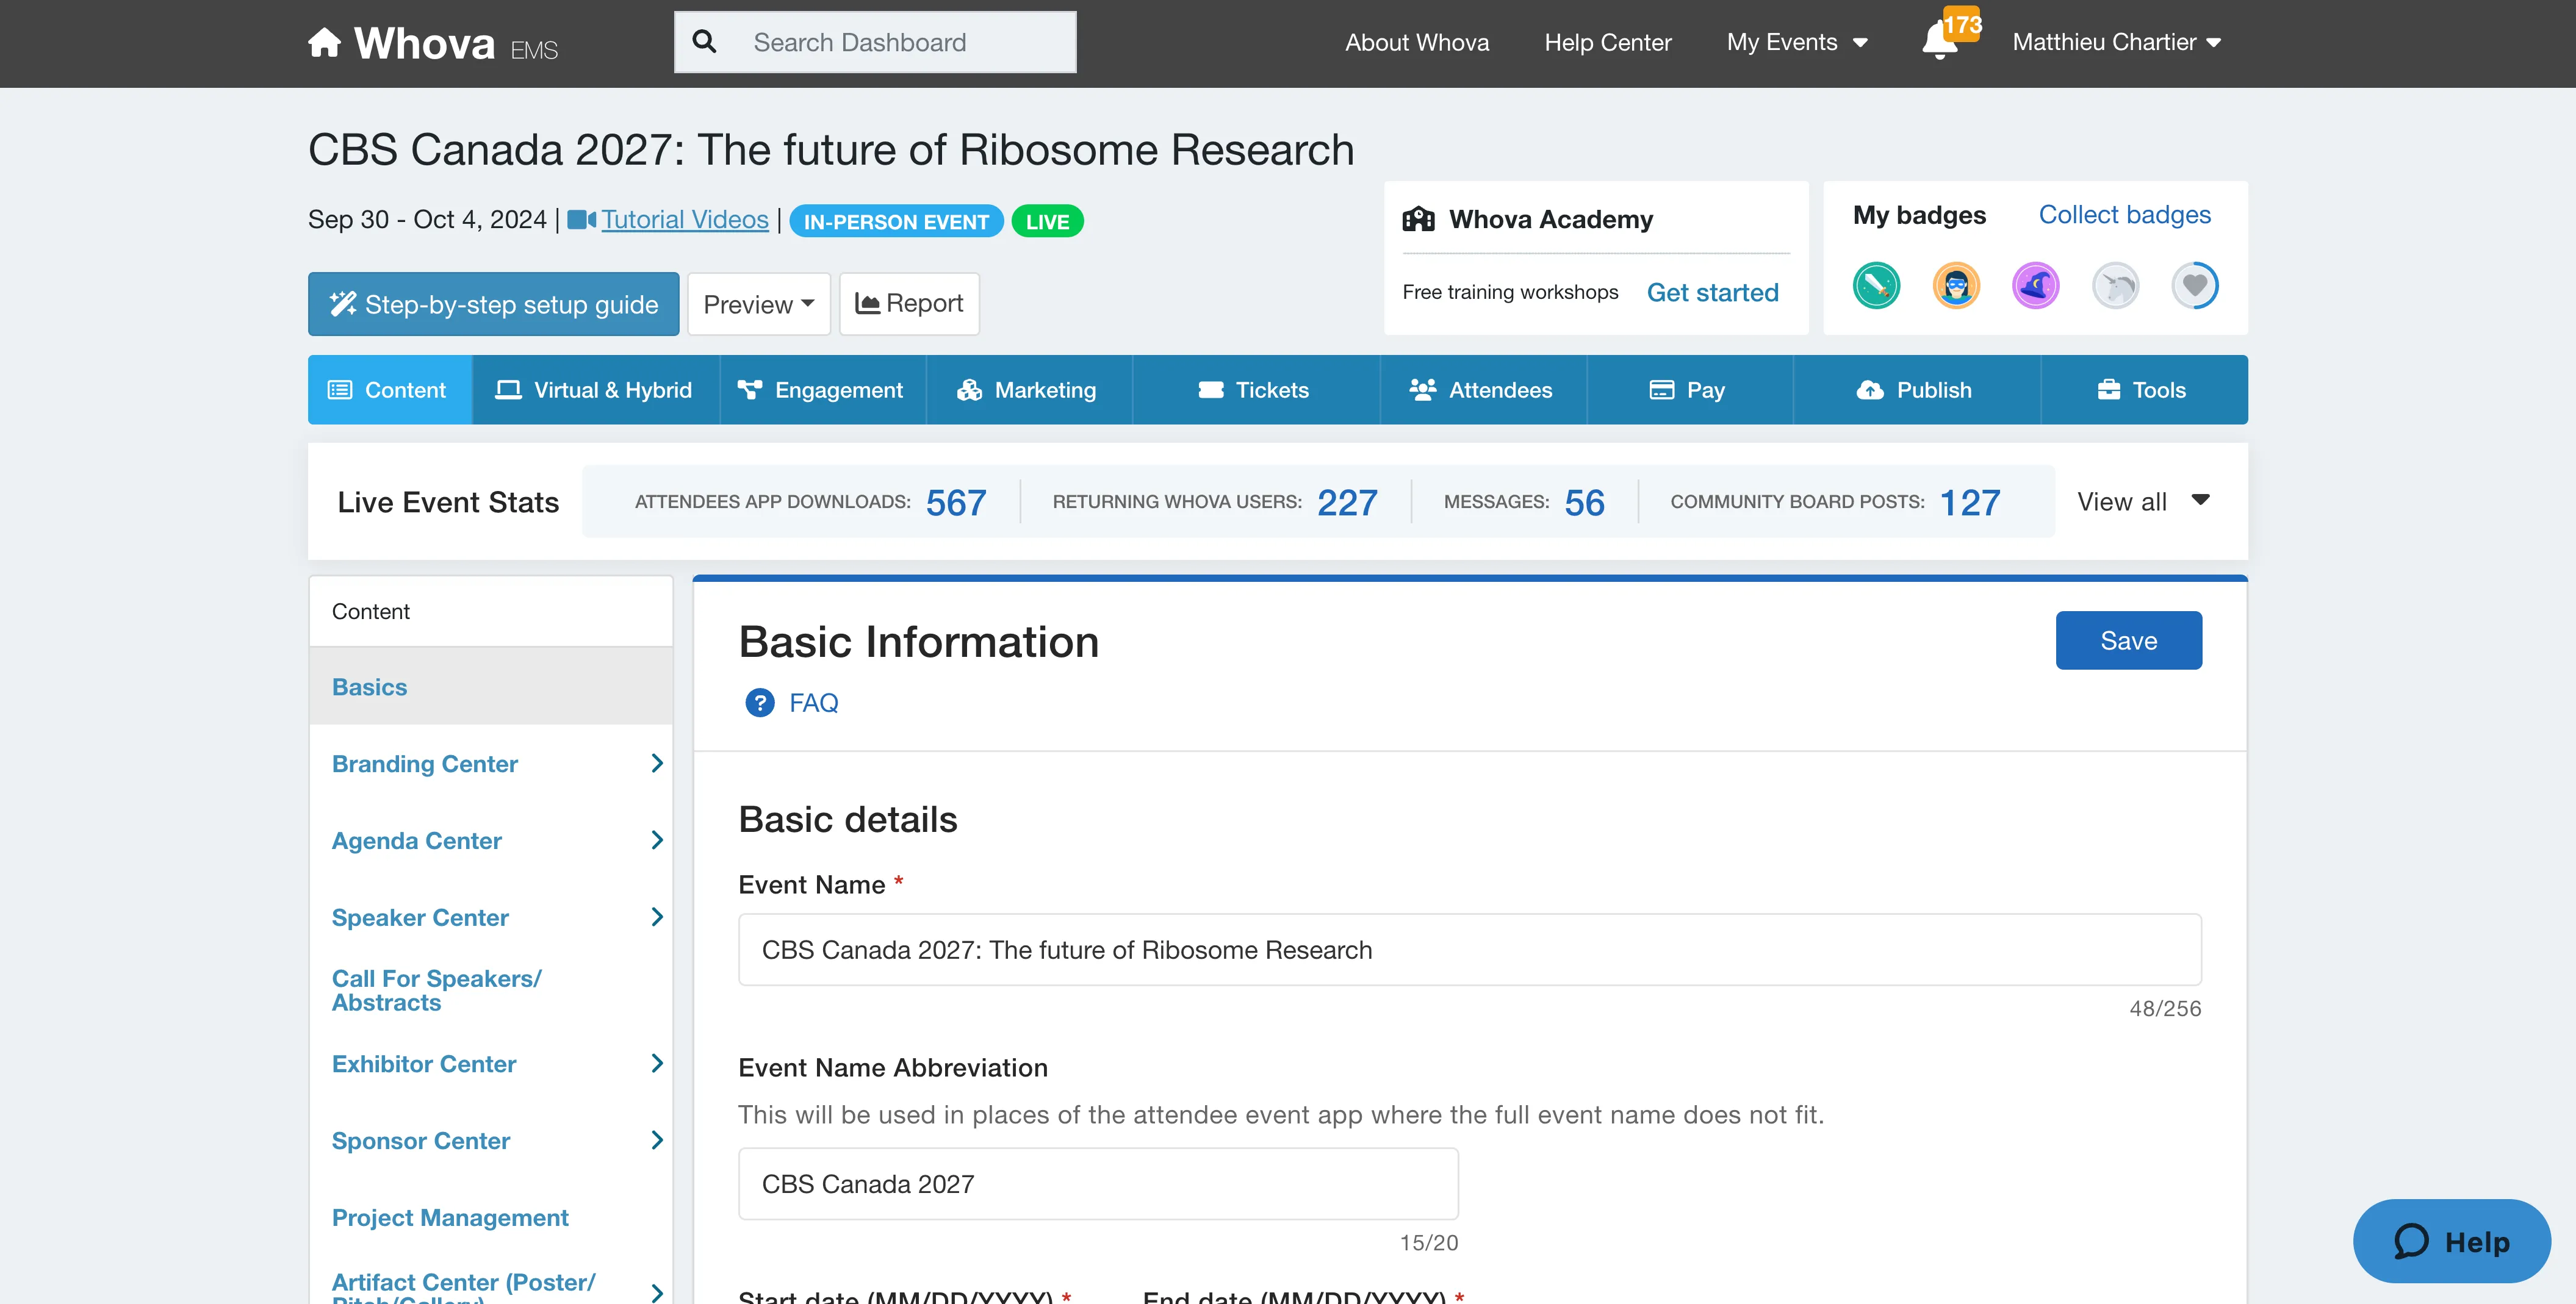Click the Tickets icon
The height and width of the screenshot is (1304, 2576).
tap(1211, 390)
